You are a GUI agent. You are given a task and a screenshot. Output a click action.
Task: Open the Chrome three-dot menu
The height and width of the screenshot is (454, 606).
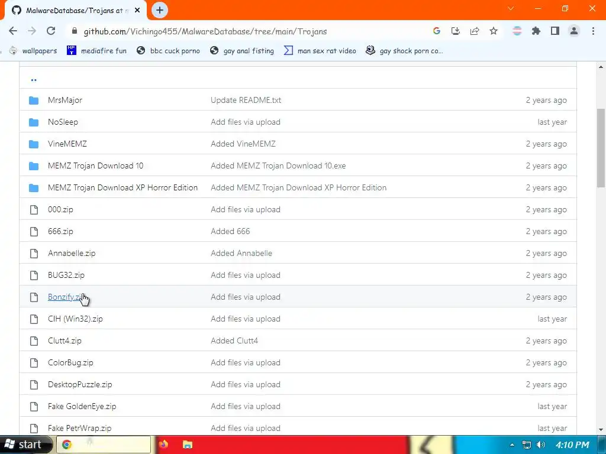[x=593, y=31]
